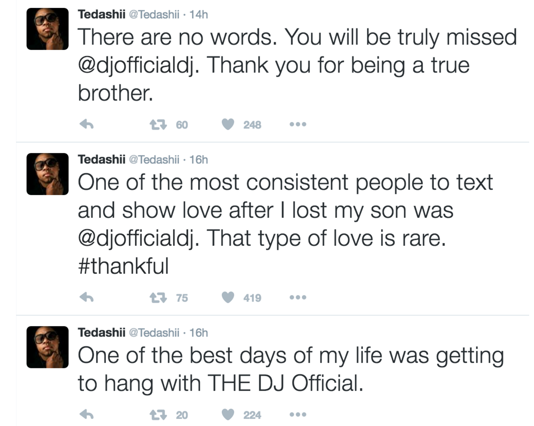This screenshot has height=426, width=534.
Task: Open @djofficialdj mention in first tweet
Action: pos(138,66)
